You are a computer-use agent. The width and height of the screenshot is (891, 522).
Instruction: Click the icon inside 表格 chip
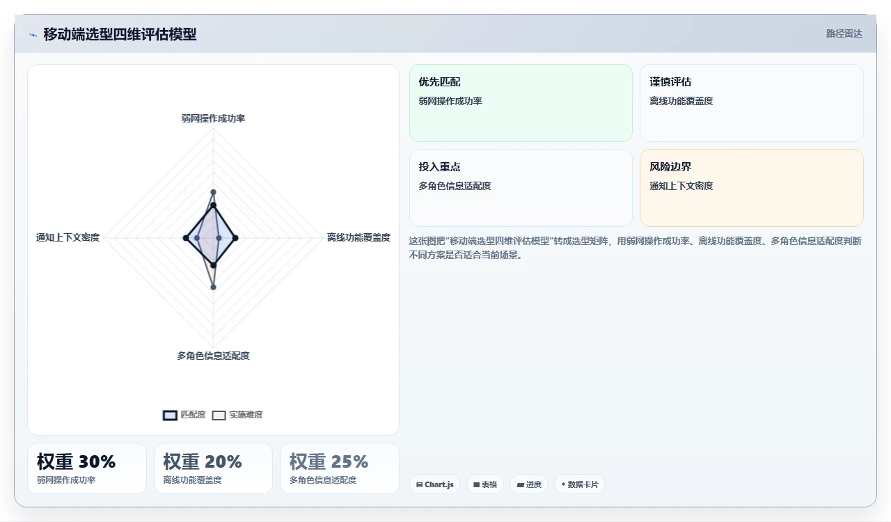[x=476, y=484]
